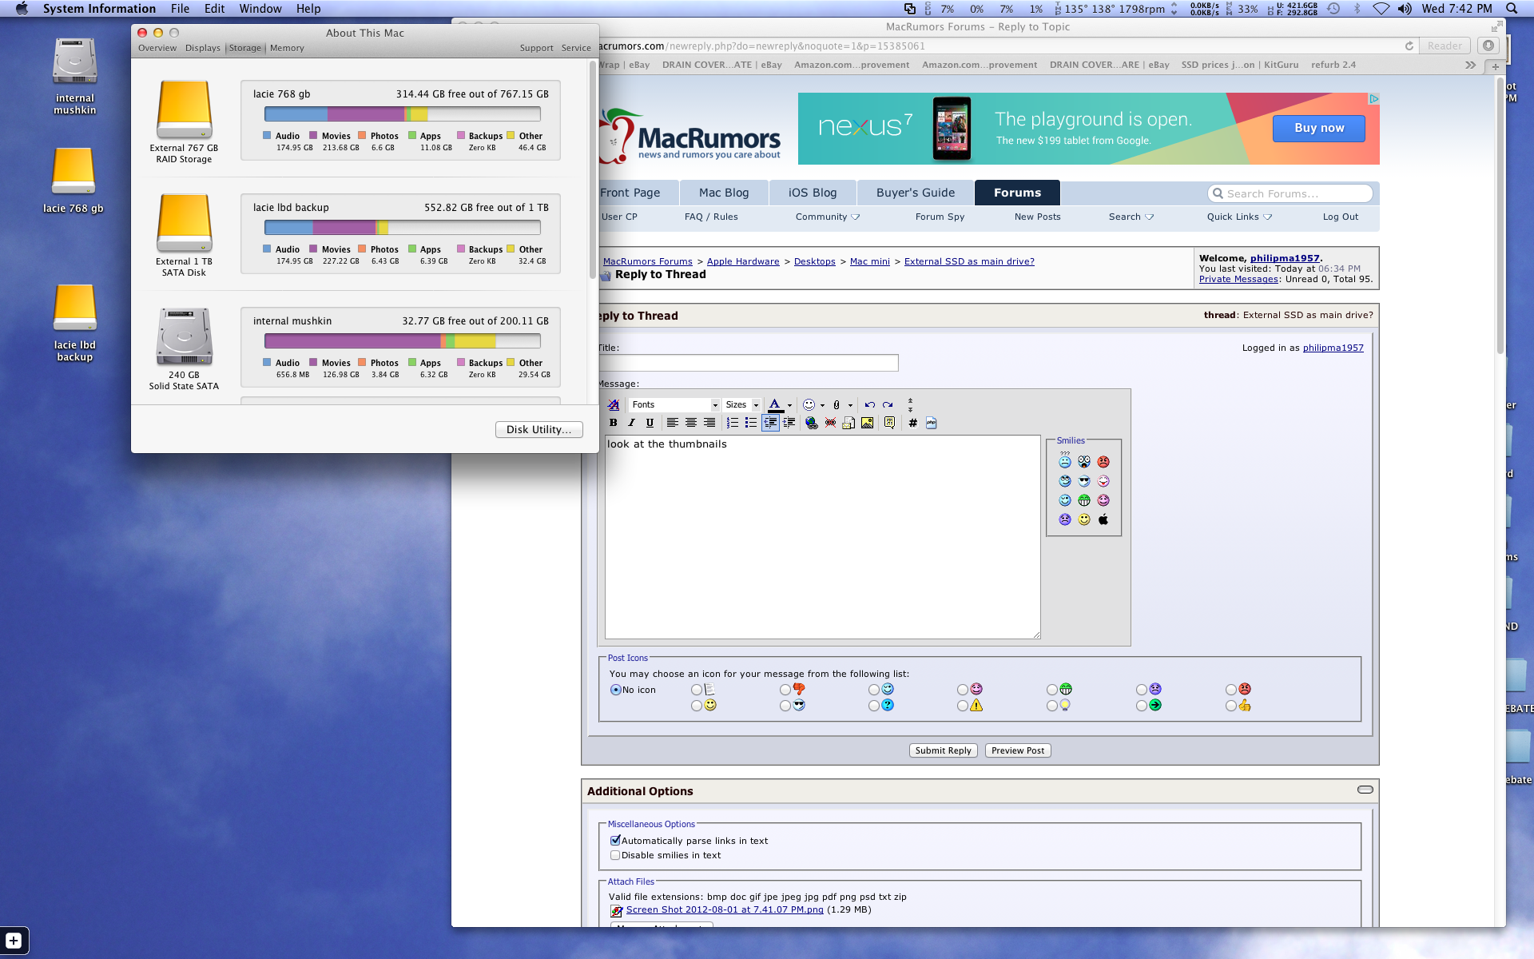1534x959 pixels.
Task: Open the Window menu in menu bar
Action: [x=260, y=9]
